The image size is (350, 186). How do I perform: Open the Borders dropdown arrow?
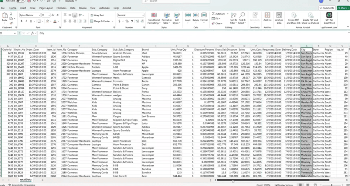pyautogui.click(x=42, y=21)
